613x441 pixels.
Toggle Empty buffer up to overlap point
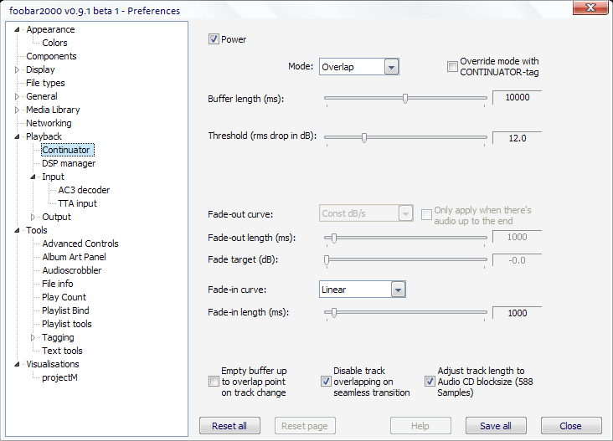[x=214, y=382]
